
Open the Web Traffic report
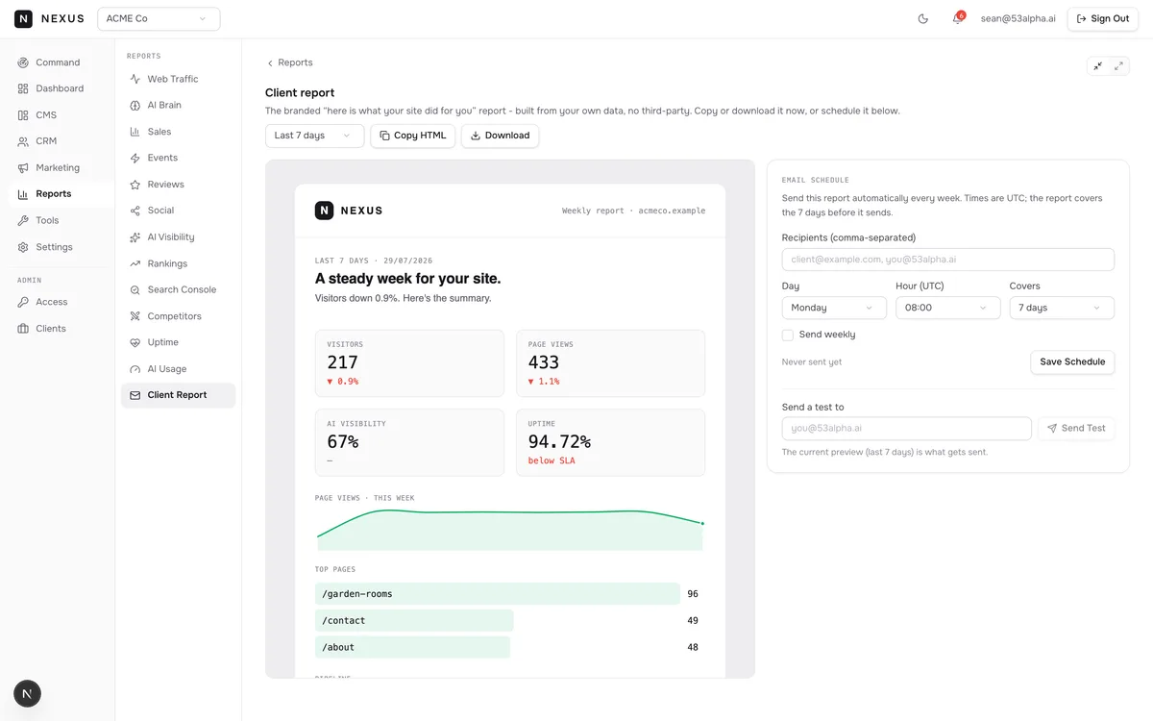pos(178,79)
